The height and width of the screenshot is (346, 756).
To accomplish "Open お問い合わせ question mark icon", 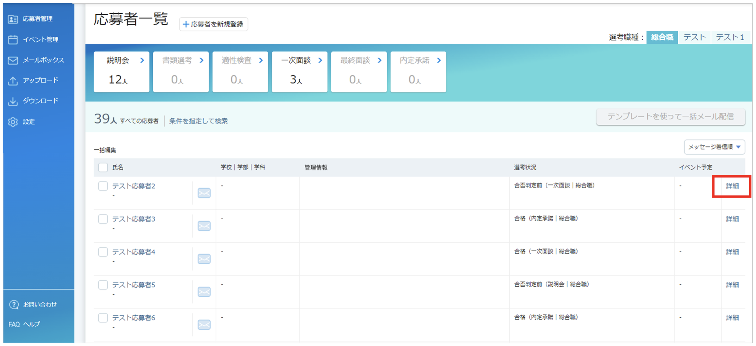I will pyautogui.click(x=14, y=305).
